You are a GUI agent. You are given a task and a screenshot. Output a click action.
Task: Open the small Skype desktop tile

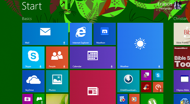click(158, 75)
